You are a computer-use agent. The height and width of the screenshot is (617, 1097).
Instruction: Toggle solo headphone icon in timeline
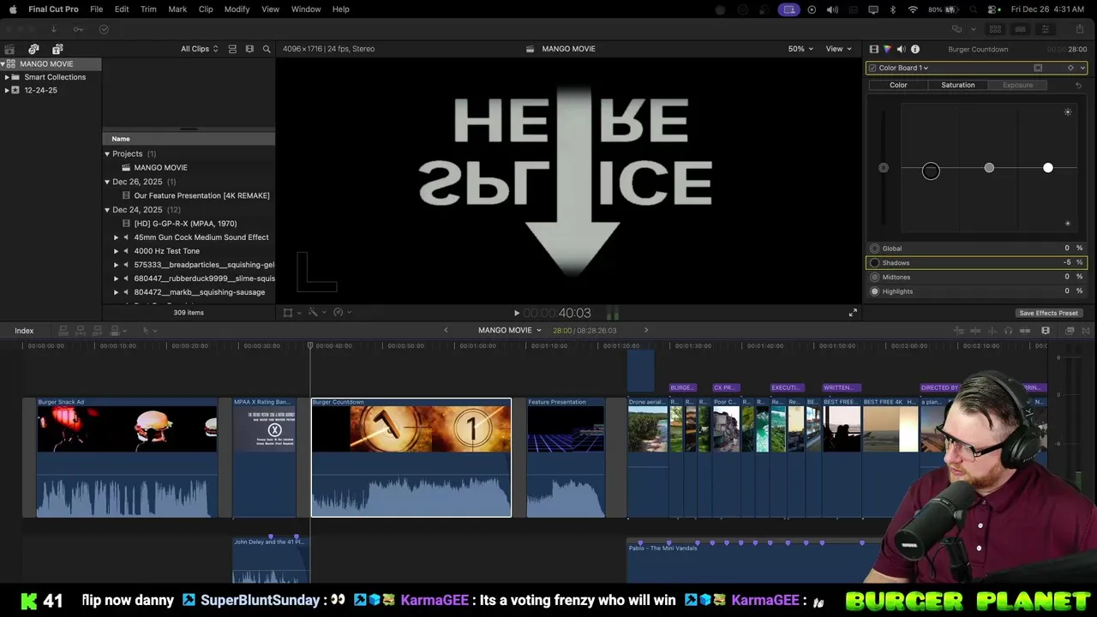(x=1008, y=330)
